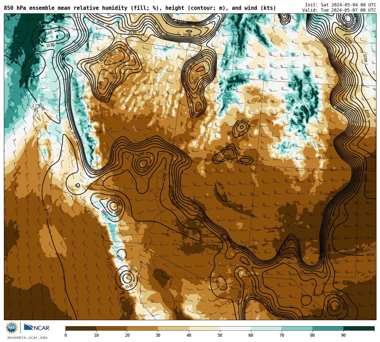Click the colorbar tick label 70
This screenshot has height=342, width=380.
point(281,335)
